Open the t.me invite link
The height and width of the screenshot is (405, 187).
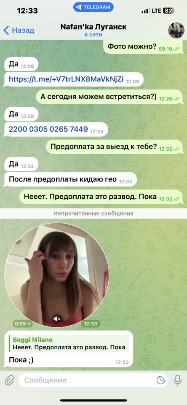click(66, 79)
